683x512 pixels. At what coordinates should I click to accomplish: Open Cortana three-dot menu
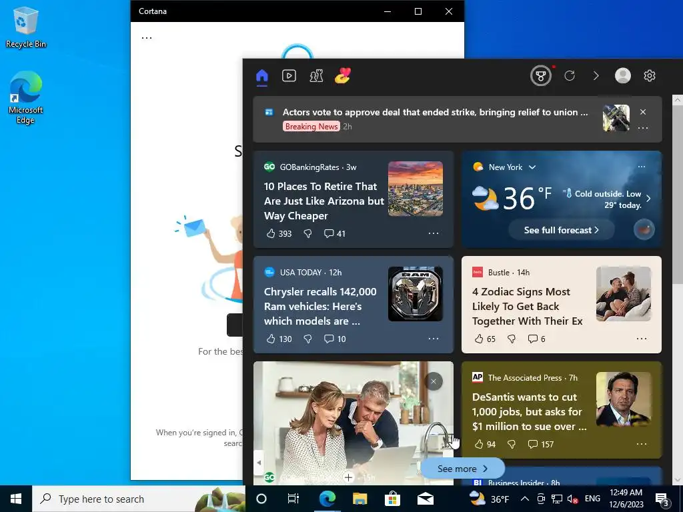coord(147,38)
